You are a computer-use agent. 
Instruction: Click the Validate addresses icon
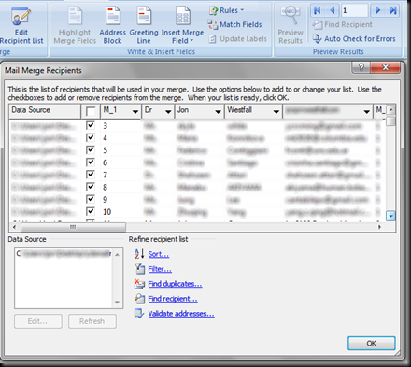(139, 314)
